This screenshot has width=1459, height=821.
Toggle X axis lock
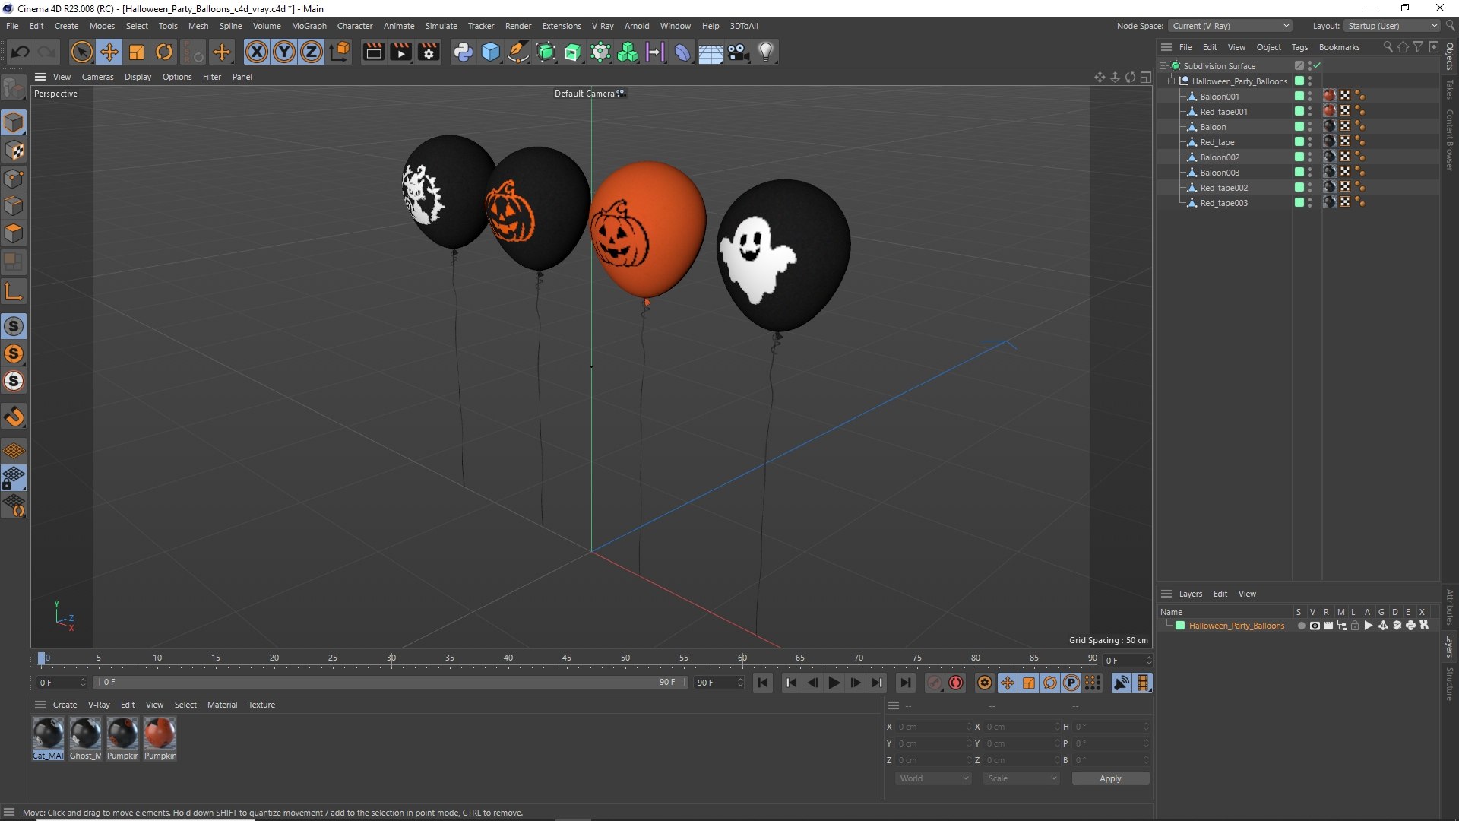pos(257,52)
